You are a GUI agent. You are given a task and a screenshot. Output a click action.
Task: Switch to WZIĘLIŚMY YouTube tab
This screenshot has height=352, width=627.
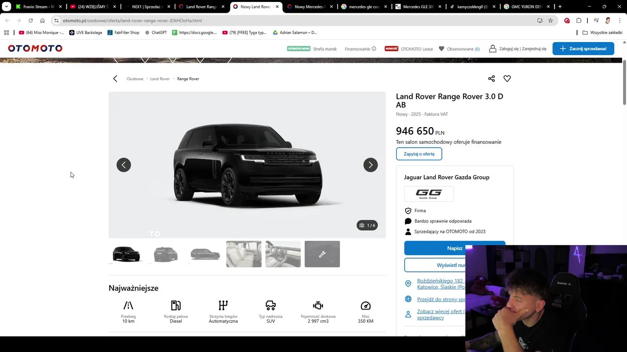pos(93,7)
